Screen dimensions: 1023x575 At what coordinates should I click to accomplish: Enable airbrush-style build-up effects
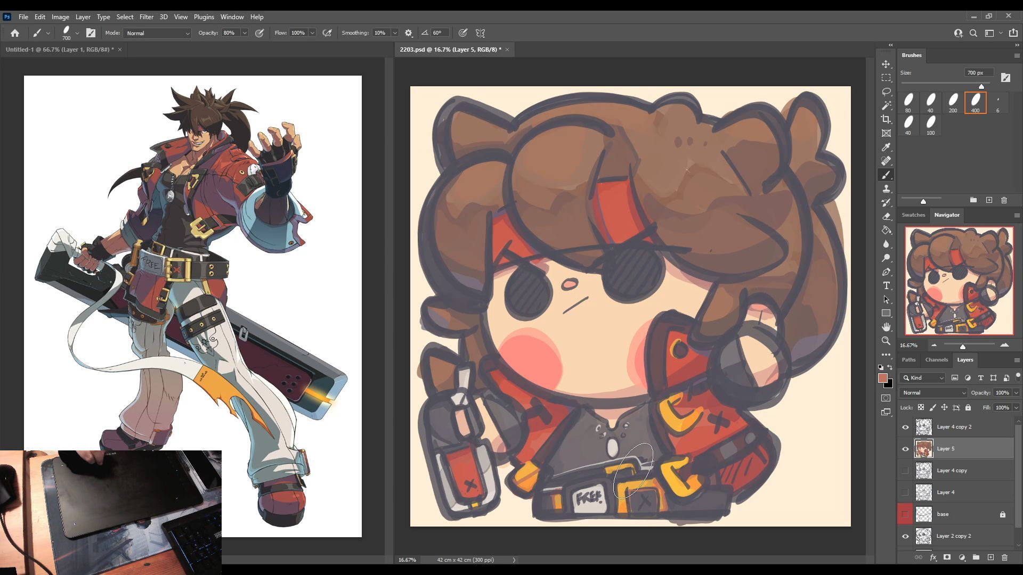coord(327,33)
